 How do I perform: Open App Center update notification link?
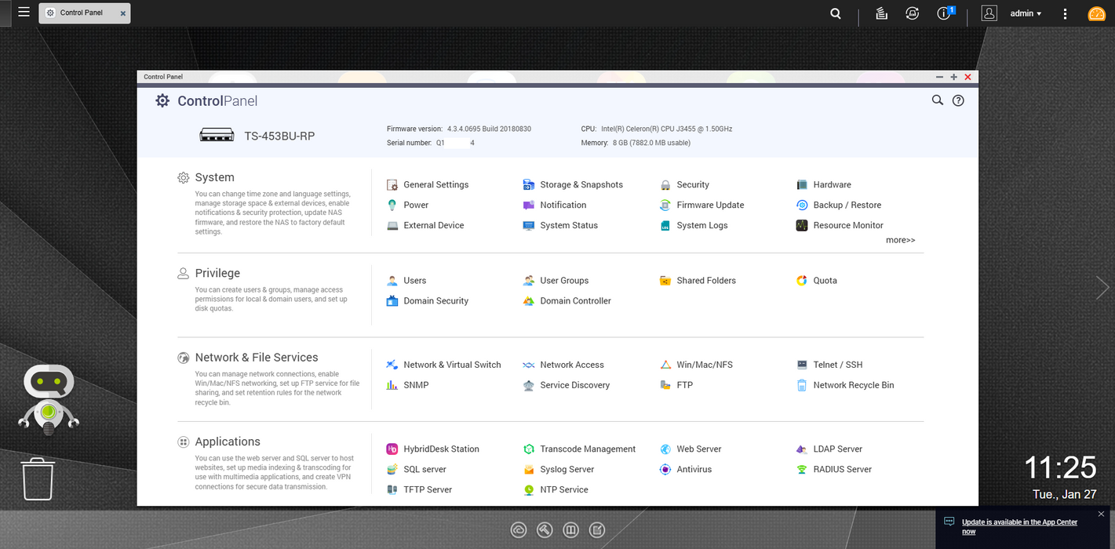pyautogui.click(x=1019, y=526)
